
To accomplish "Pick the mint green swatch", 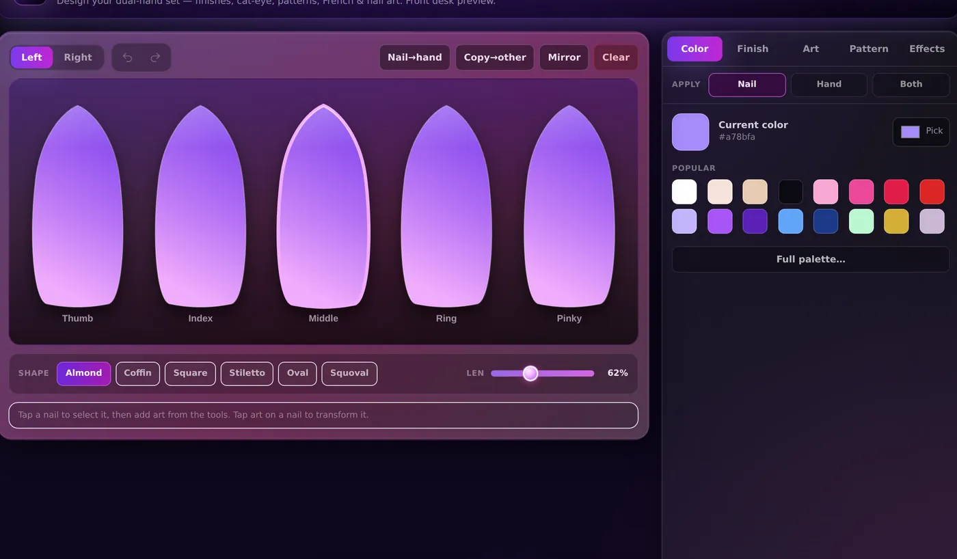I will pos(861,221).
